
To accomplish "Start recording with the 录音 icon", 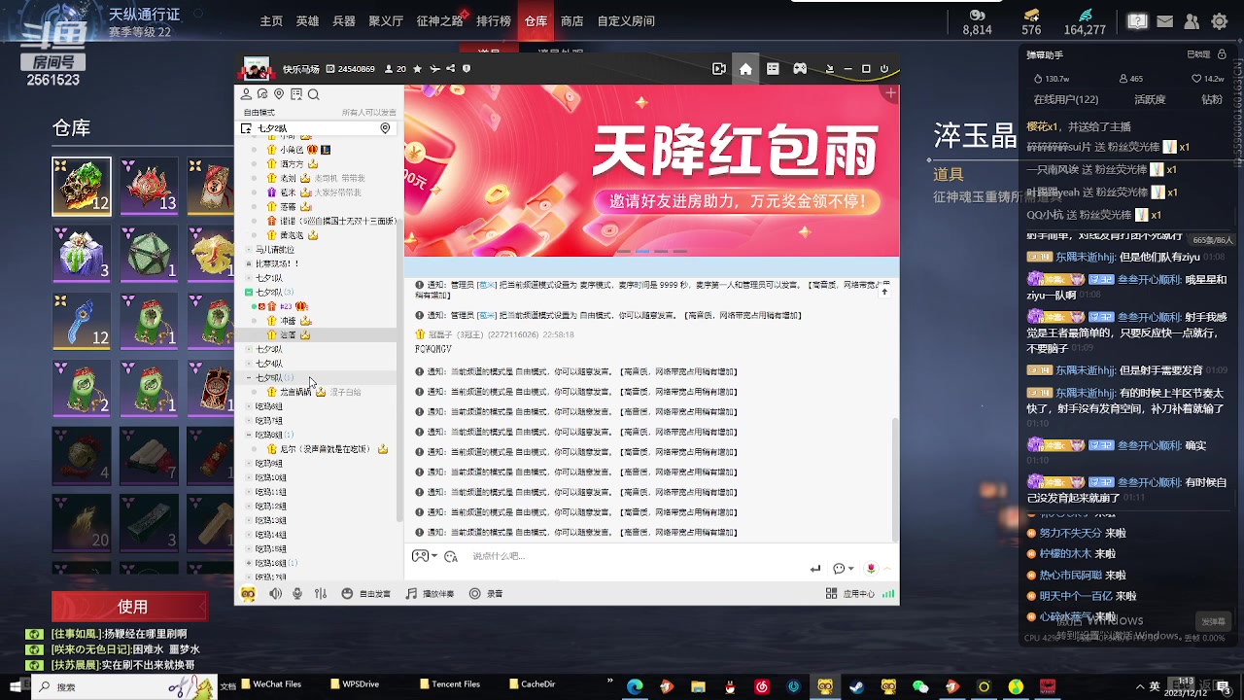I will (483, 593).
